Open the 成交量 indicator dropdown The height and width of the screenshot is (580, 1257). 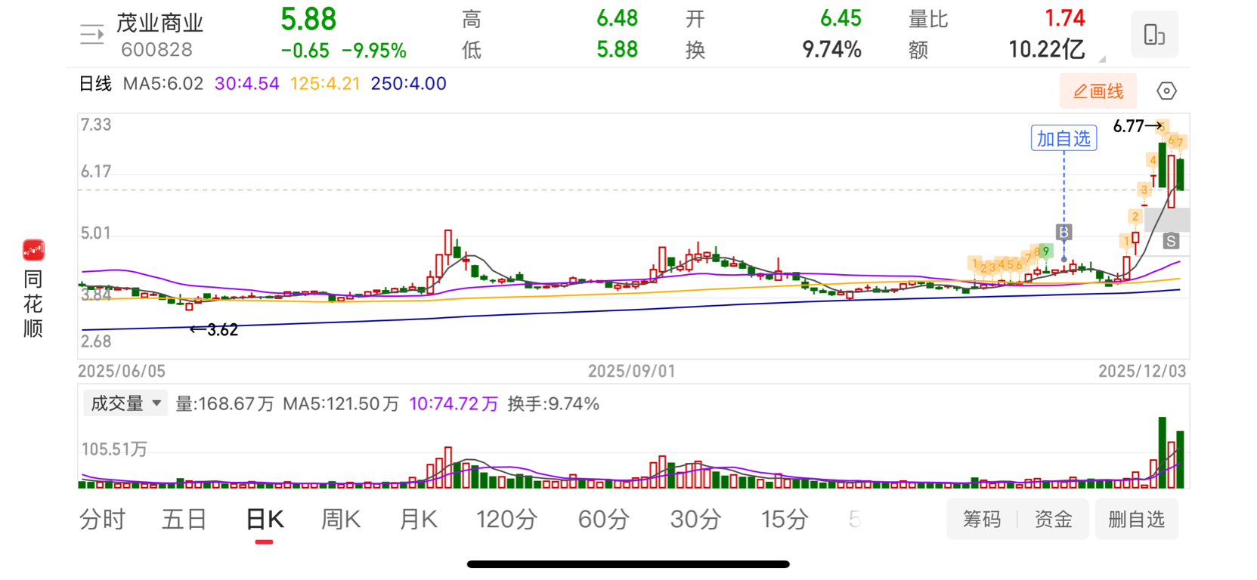[125, 403]
